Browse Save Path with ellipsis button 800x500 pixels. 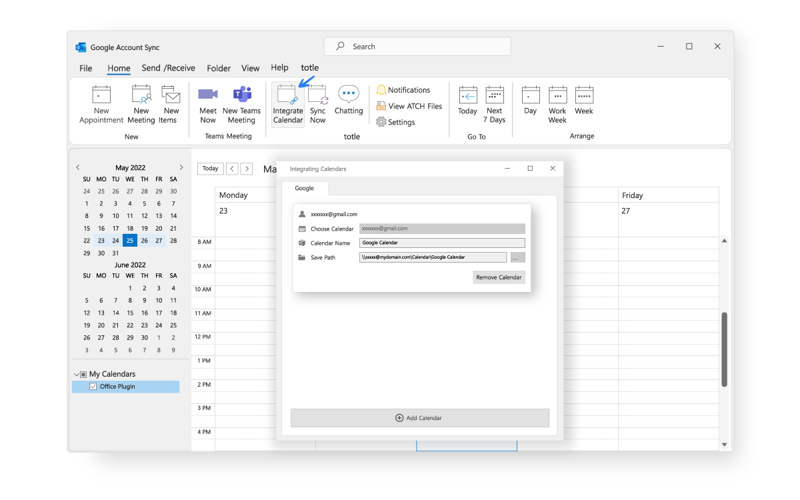(518, 257)
